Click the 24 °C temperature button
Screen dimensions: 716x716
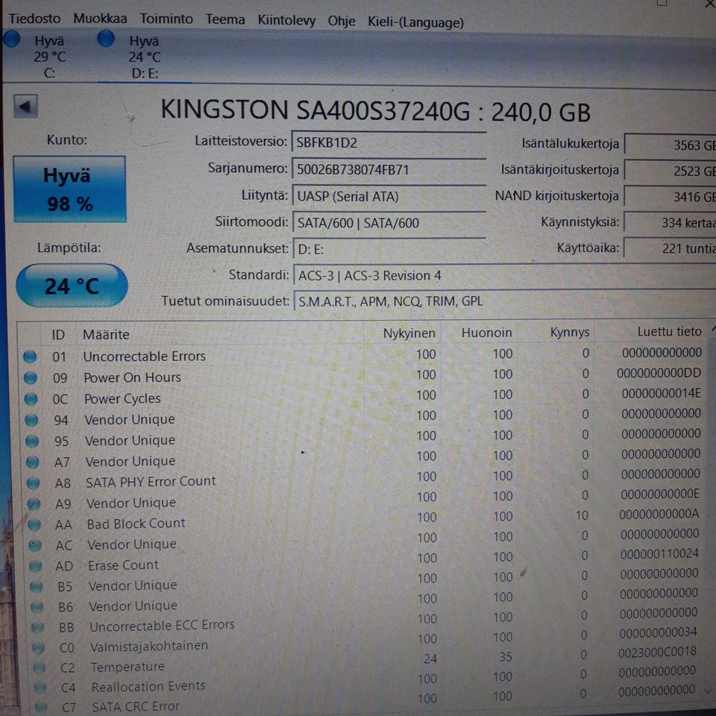point(72,286)
